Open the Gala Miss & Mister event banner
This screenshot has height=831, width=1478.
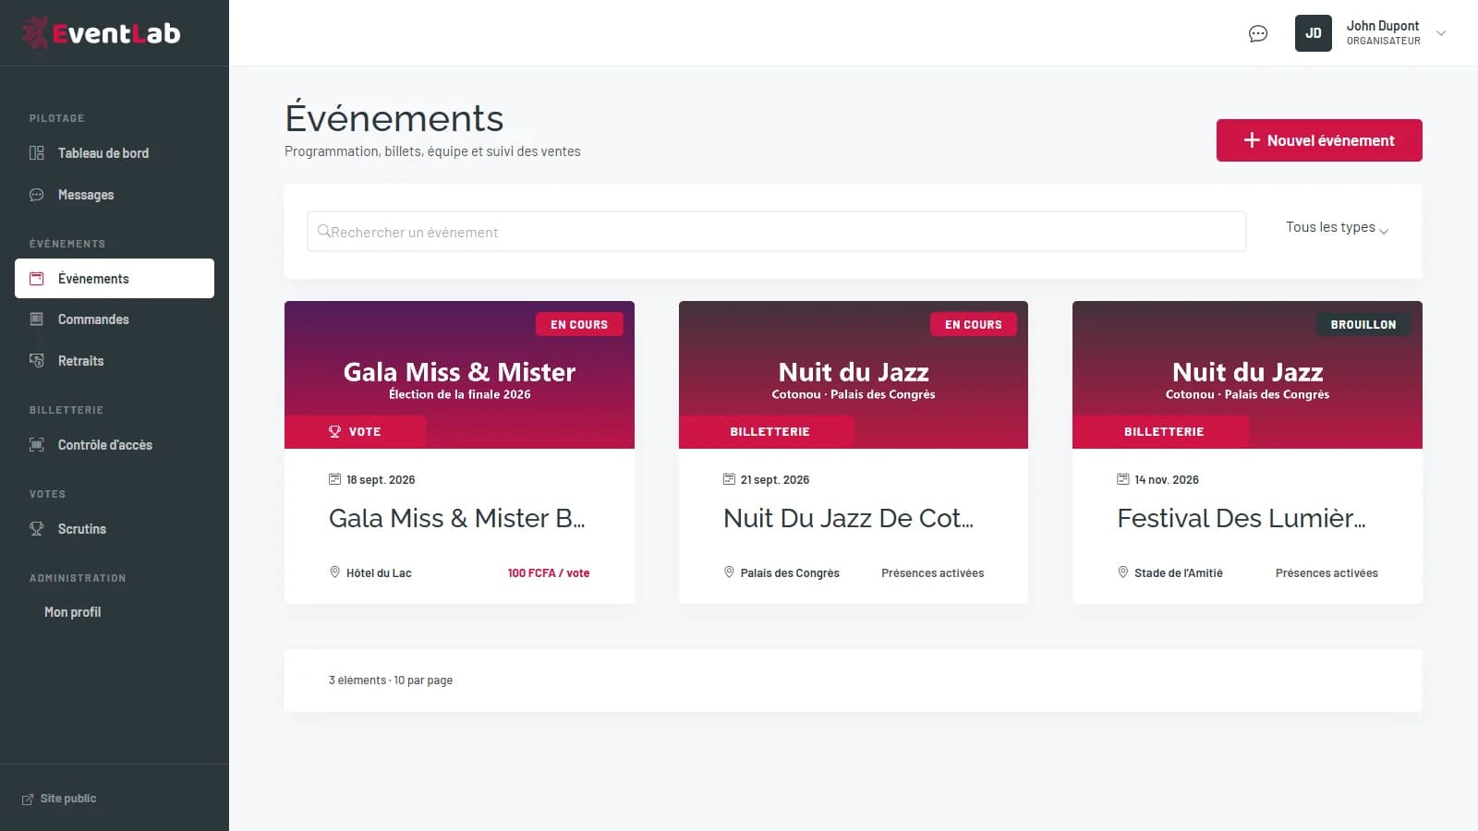tap(459, 375)
